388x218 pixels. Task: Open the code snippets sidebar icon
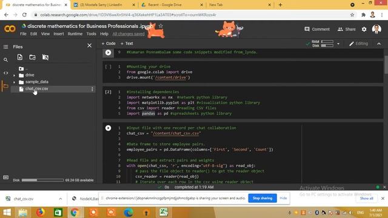tap(5, 73)
